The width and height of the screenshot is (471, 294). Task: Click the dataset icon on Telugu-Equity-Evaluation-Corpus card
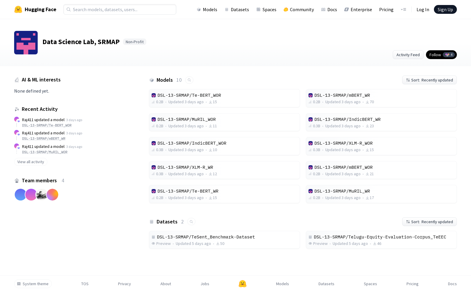pyautogui.click(x=310, y=237)
